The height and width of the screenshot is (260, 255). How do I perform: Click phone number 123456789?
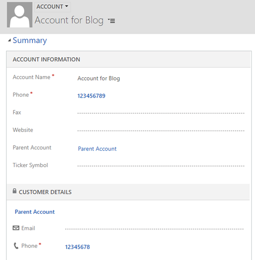[91, 96]
